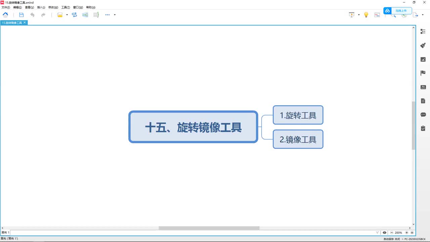Open export dropdown arrow
Image resolution: width=430 pixels, height=242 pixels.
point(423,15)
